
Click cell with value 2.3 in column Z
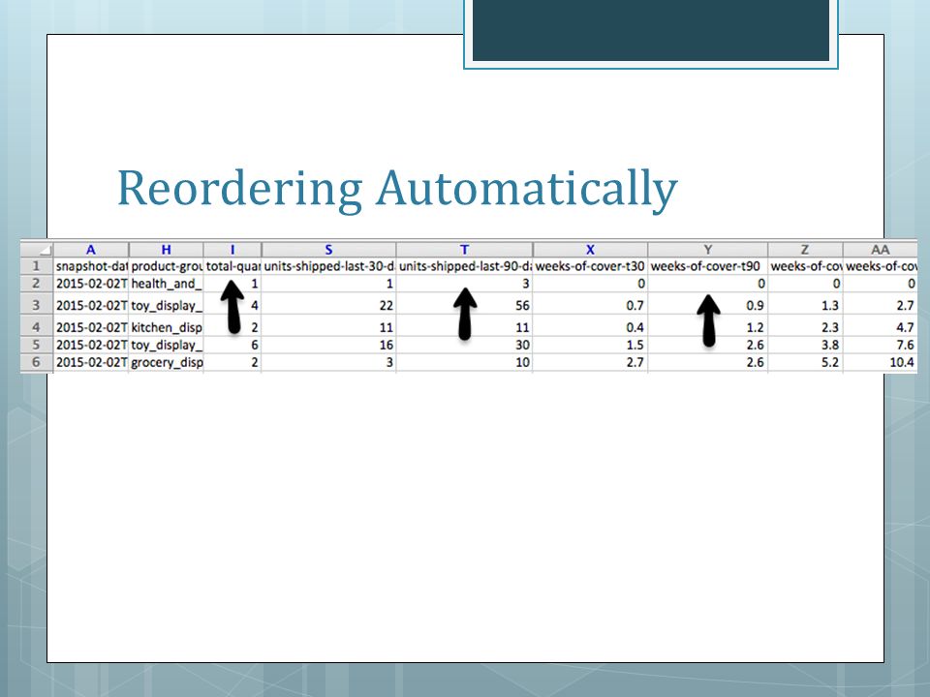click(805, 326)
